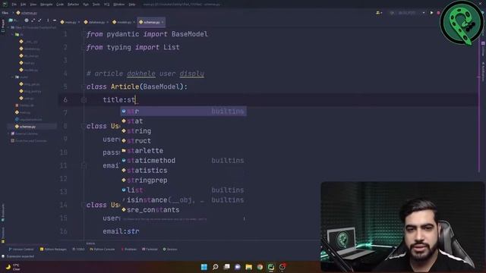Click the Debug bug icon in toolbar
The image size is (486, 273).
[x=438, y=13]
